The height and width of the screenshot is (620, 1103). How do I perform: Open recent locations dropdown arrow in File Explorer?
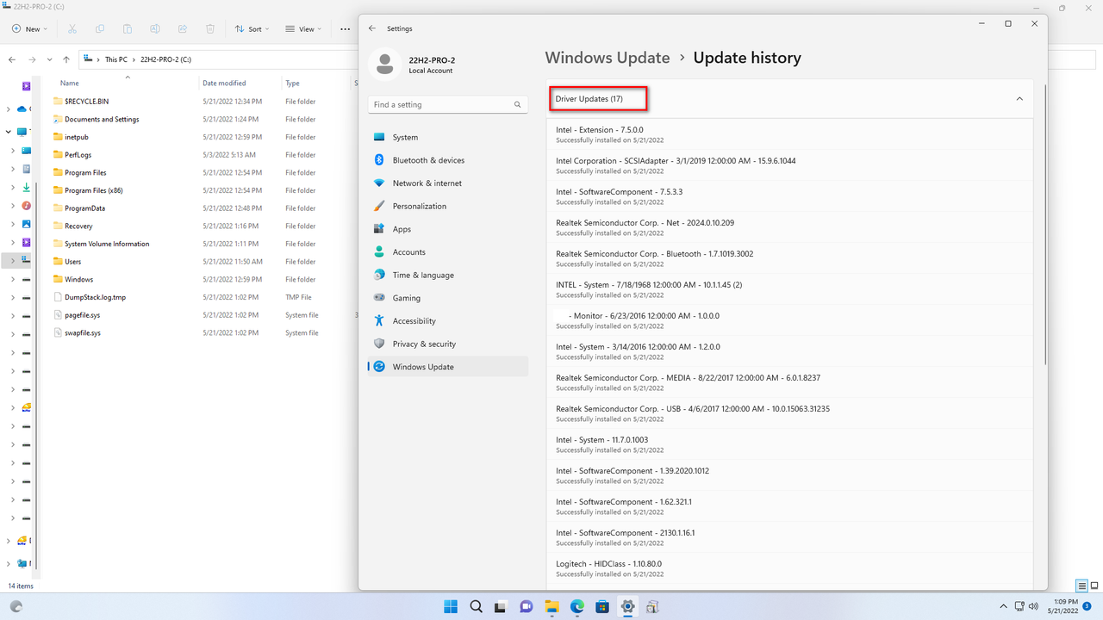[x=49, y=59]
